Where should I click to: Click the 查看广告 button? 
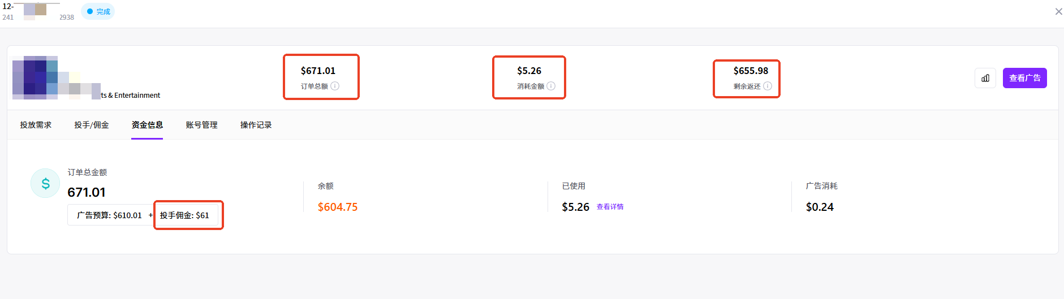[x=1024, y=78]
